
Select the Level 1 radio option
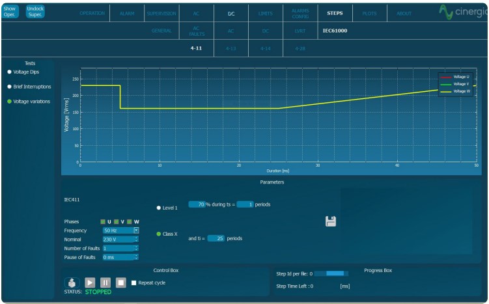pyautogui.click(x=159, y=208)
